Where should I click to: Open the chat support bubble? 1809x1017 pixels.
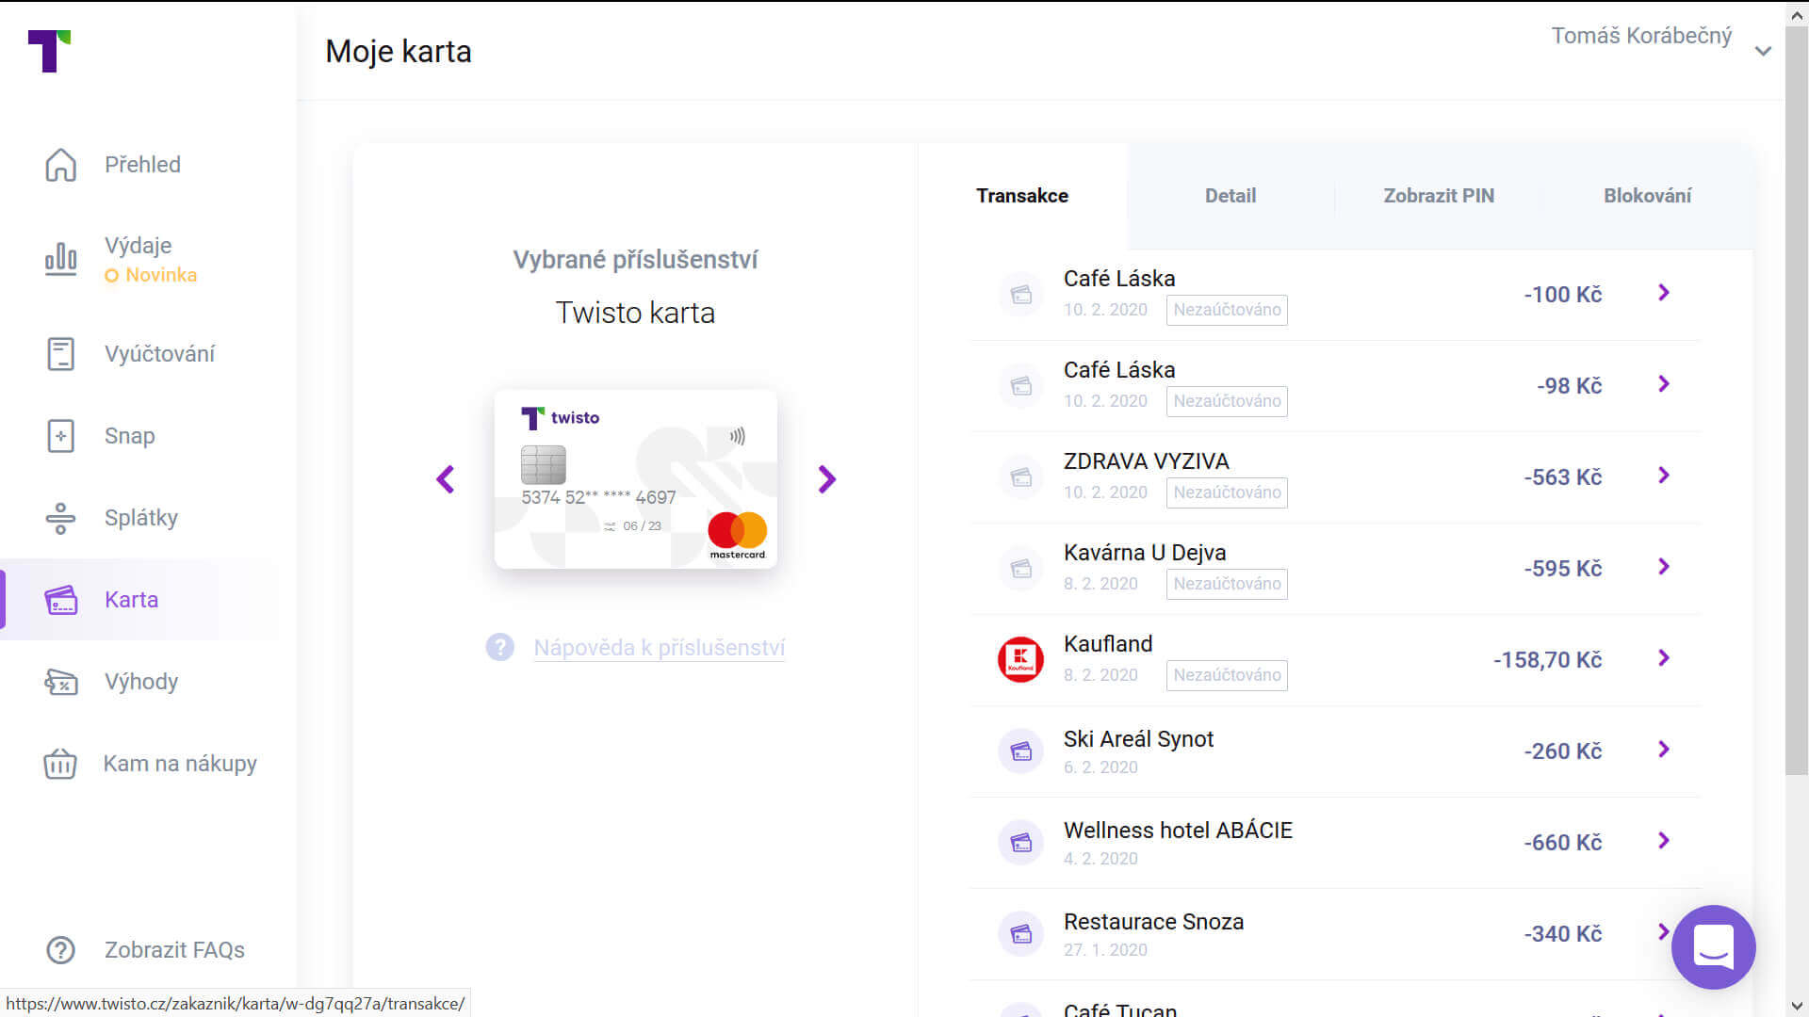1713,947
